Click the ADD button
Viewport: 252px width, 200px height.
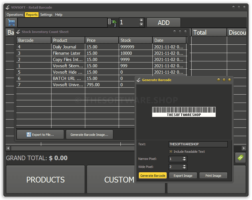[164, 23]
